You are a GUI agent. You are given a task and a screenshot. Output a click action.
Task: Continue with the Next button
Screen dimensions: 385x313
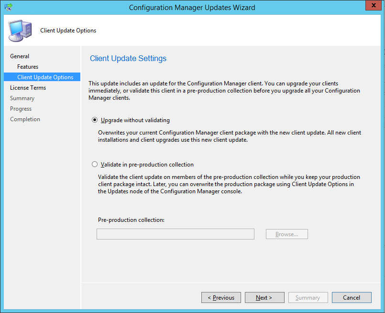(x=264, y=297)
